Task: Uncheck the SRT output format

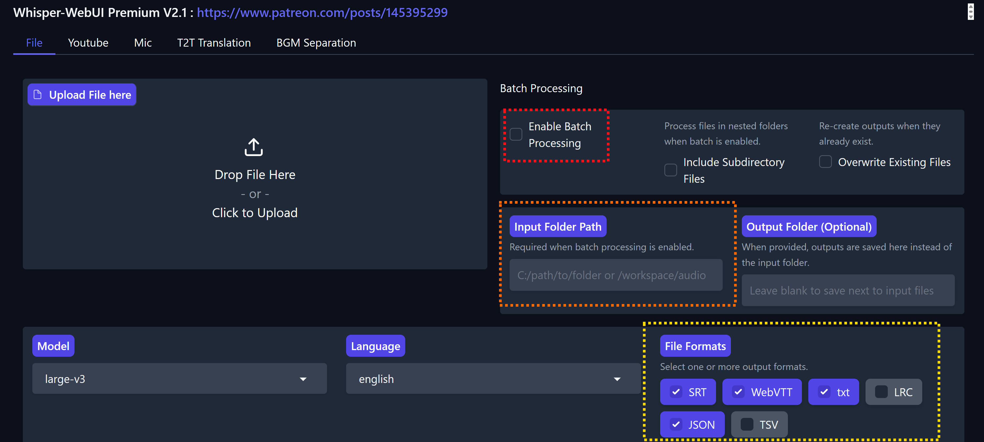Action: click(x=676, y=392)
